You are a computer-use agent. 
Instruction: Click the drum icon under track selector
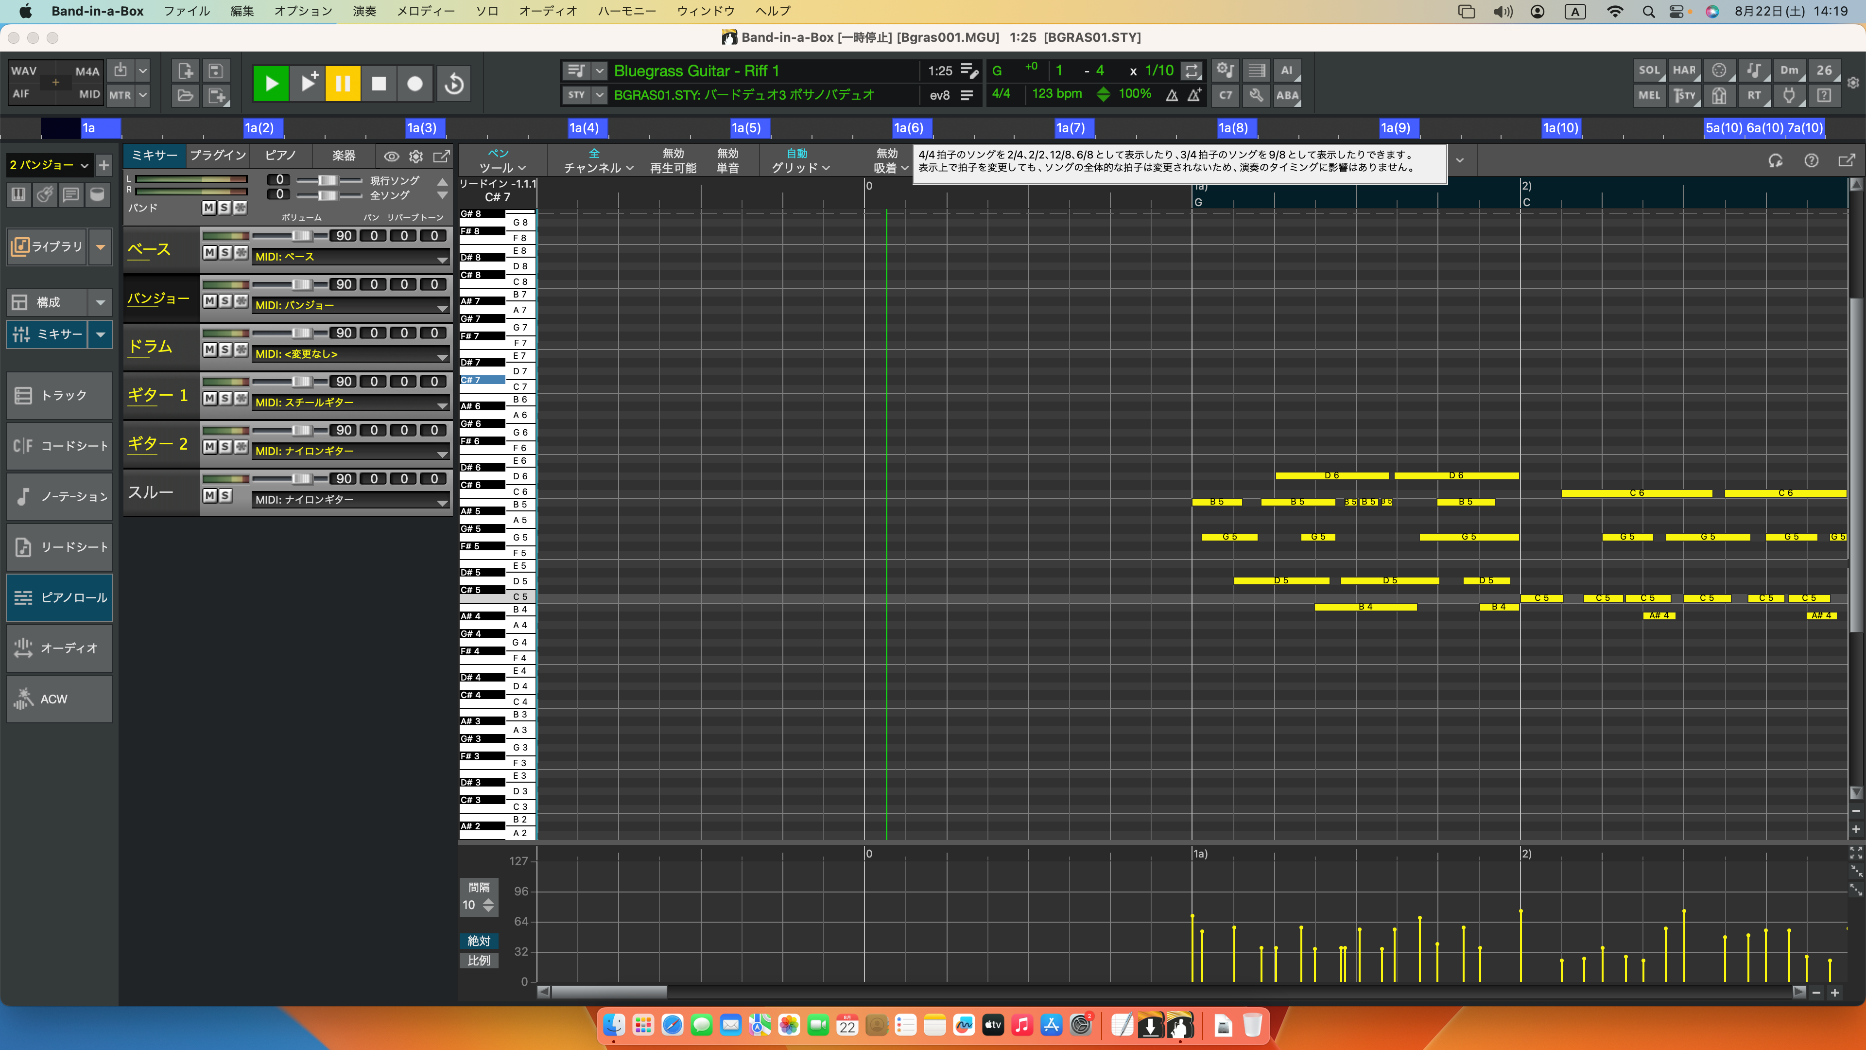tap(97, 194)
